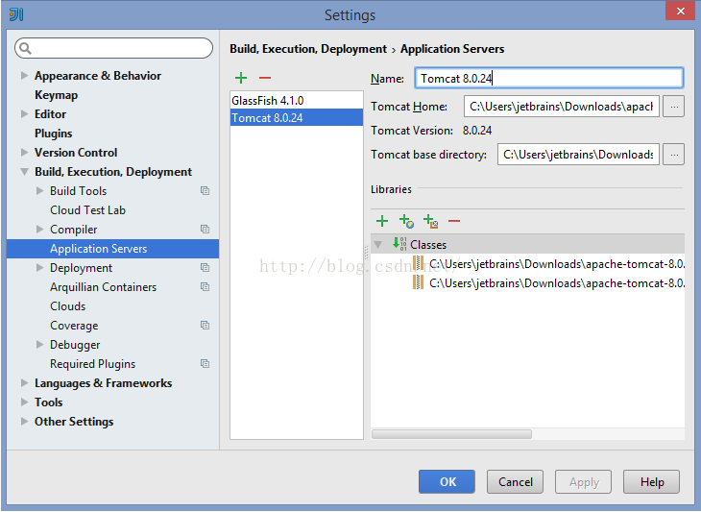
Task: Select Tomcat 8.0.24 in the server list
Action: 297,117
